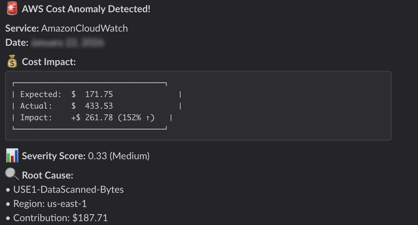The image size is (418, 225).
Task: Click the 'Cost Impact:' heading text
Action: click(49, 62)
